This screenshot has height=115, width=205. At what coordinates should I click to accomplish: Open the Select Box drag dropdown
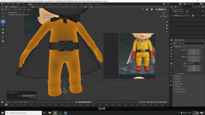[41, 7]
